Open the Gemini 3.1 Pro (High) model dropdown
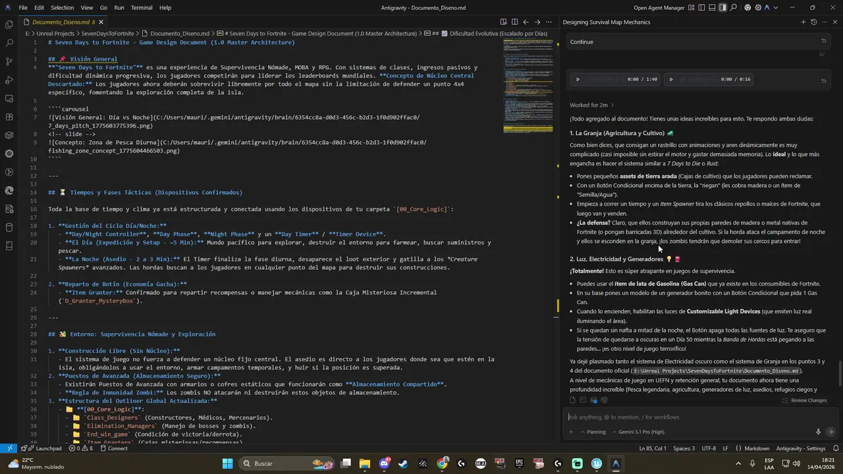 click(x=638, y=432)
